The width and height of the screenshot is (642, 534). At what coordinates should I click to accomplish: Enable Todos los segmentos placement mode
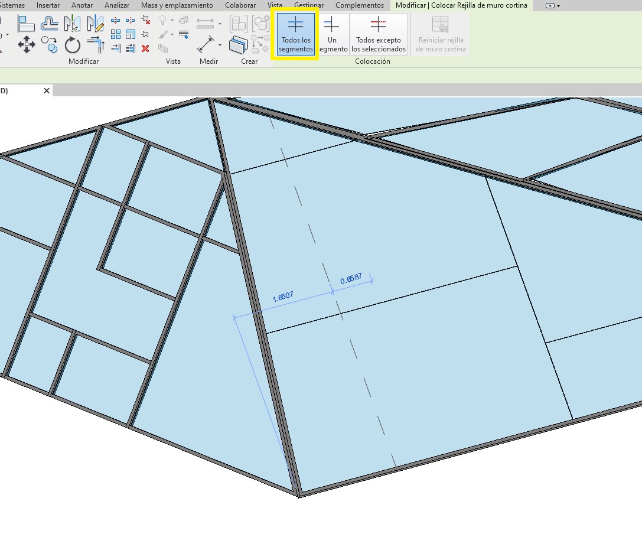295,34
